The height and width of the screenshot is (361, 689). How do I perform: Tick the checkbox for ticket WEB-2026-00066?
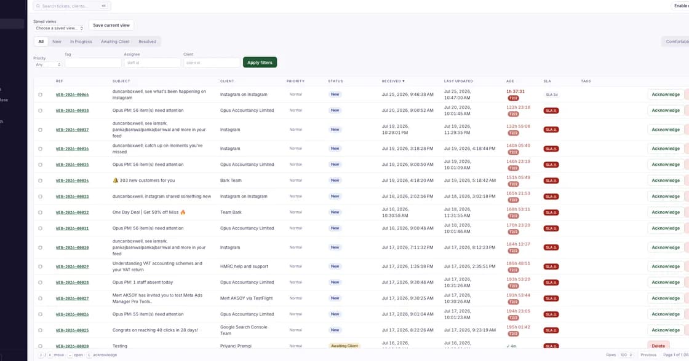(41, 95)
